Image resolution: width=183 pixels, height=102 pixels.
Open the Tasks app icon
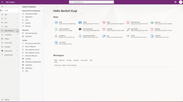[x=56, y=23]
